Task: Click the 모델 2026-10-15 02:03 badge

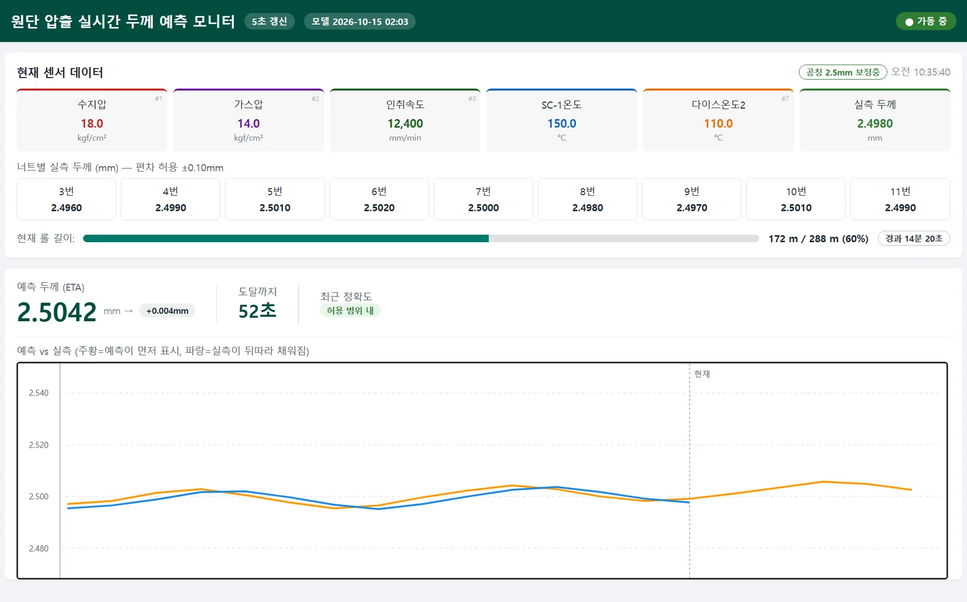Action: pyautogui.click(x=360, y=21)
